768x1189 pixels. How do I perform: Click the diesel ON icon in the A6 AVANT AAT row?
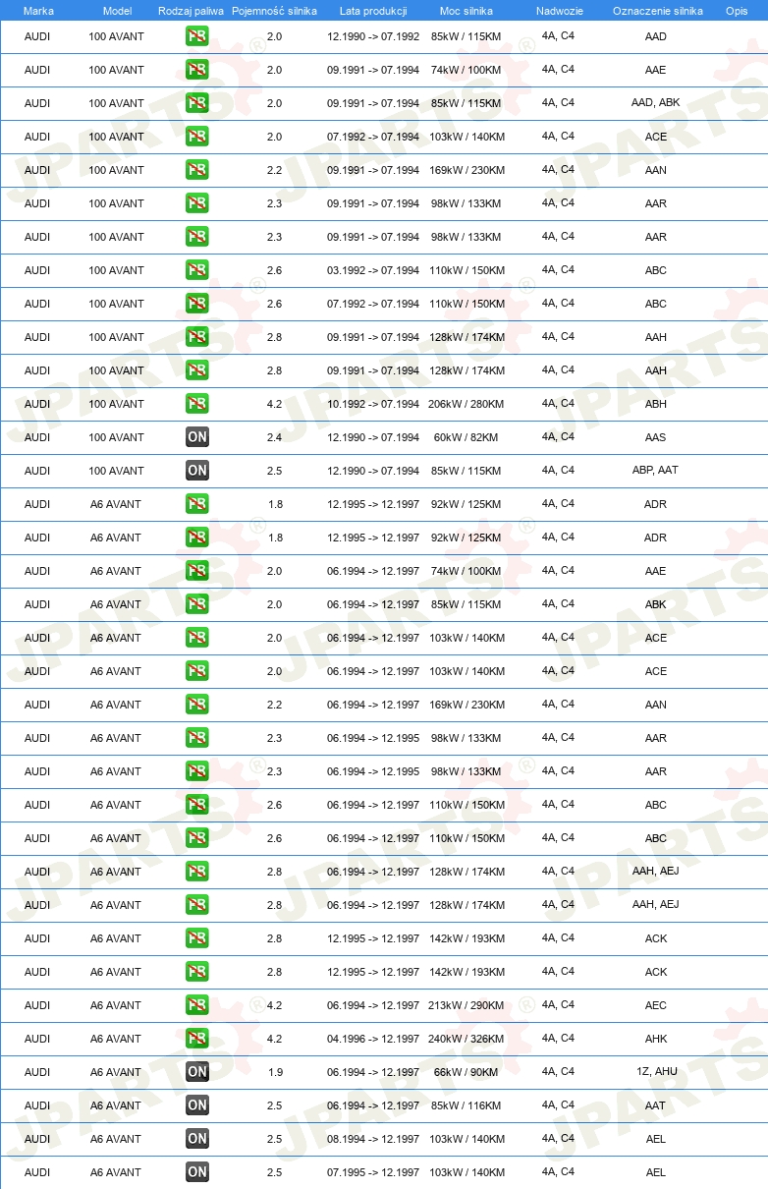(x=197, y=1105)
